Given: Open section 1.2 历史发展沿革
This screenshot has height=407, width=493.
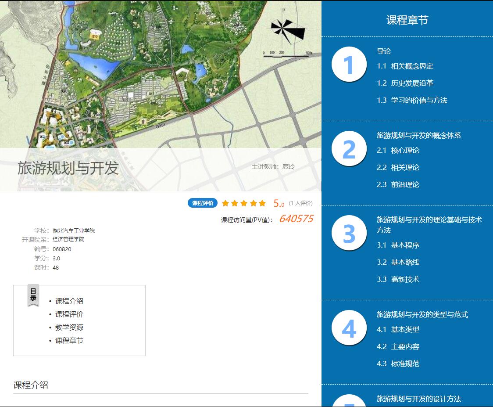Looking at the screenshot, I should point(405,83).
